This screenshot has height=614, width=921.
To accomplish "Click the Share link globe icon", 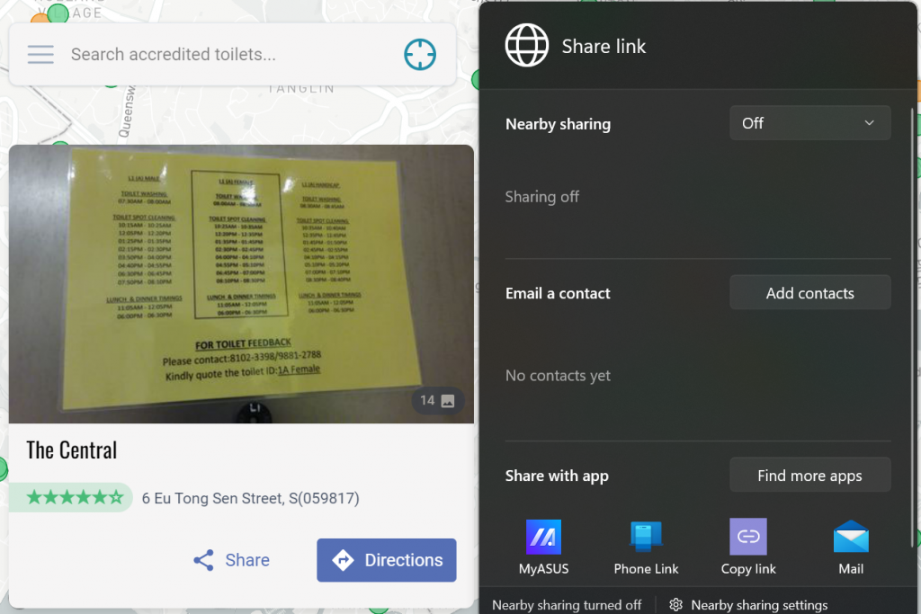I will [x=526, y=46].
